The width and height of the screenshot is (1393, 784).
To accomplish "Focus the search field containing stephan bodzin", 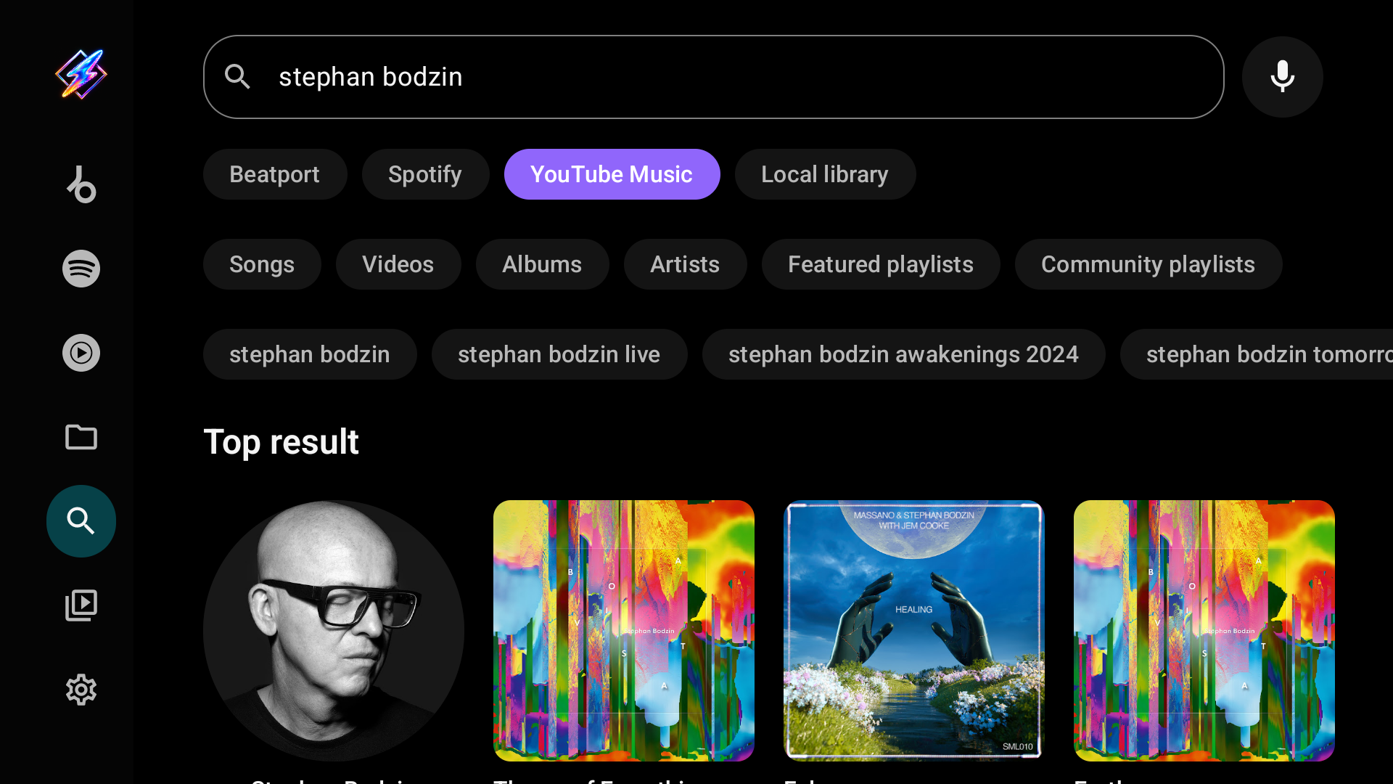I will (x=714, y=77).
